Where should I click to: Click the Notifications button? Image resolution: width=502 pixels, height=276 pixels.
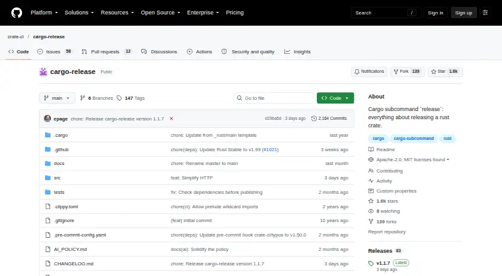coord(369,72)
